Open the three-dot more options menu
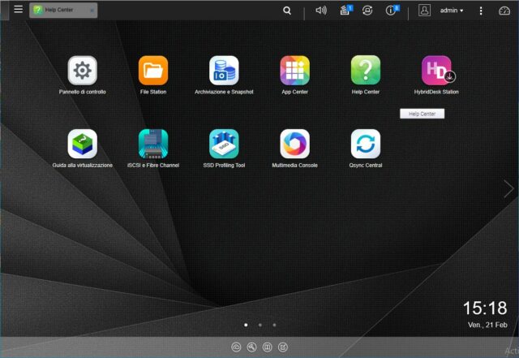519x358 pixels. [x=481, y=11]
